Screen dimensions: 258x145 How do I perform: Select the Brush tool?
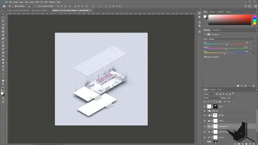pyautogui.click(x=3, y=42)
